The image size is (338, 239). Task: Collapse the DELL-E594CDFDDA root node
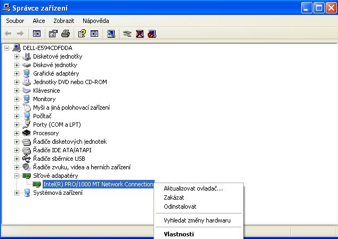[7, 48]
